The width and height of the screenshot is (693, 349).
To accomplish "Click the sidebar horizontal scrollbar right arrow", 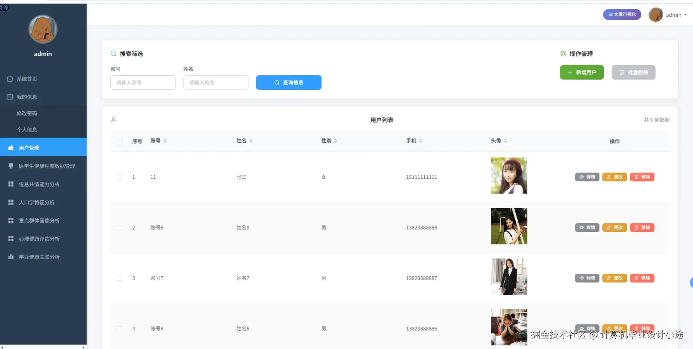I will tap(84, 347).
